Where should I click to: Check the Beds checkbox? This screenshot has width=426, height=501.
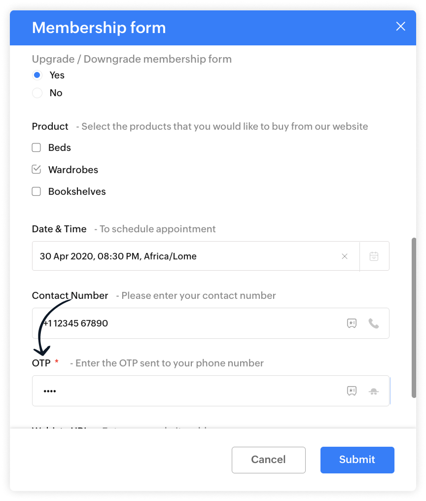pyautogui.click(x=36, y=147)
